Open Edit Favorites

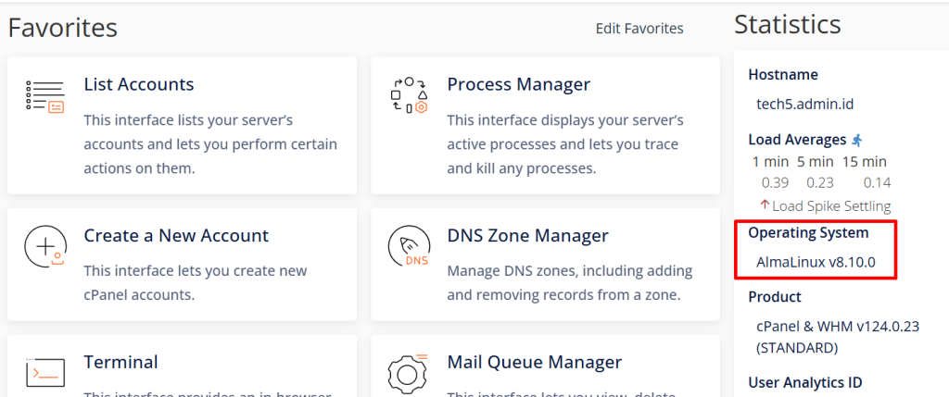(x=639, y=29)
